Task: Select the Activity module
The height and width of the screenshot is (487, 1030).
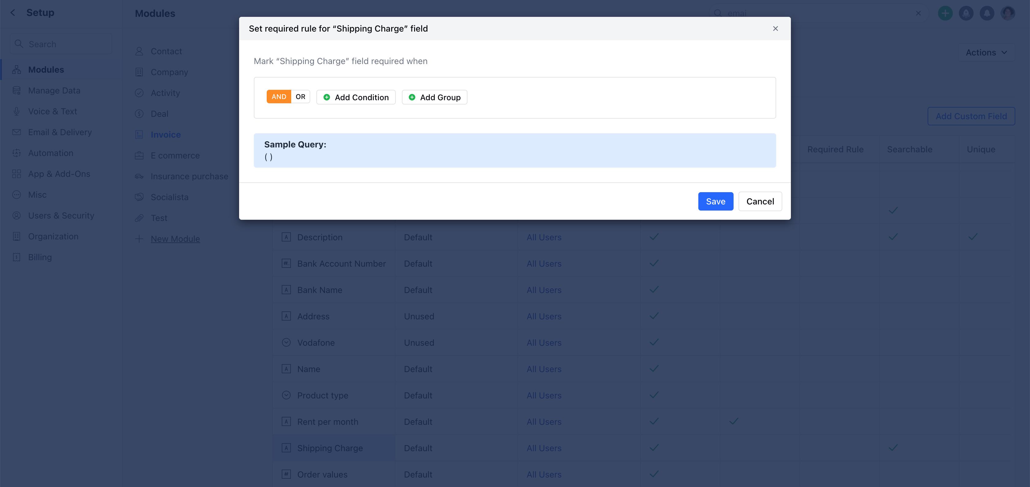Action: coord(165,93)
